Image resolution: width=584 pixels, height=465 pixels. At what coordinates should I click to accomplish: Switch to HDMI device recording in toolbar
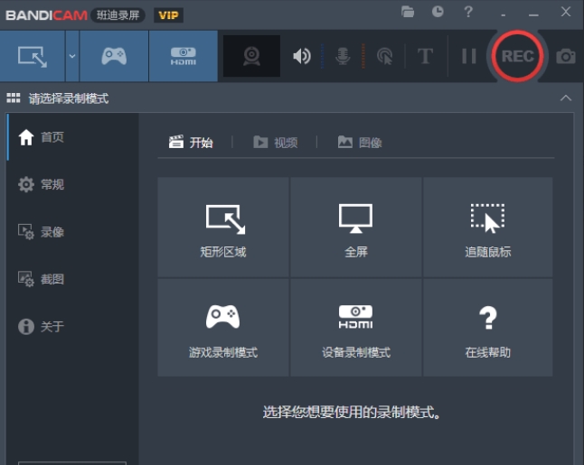(x=184, y=56)
